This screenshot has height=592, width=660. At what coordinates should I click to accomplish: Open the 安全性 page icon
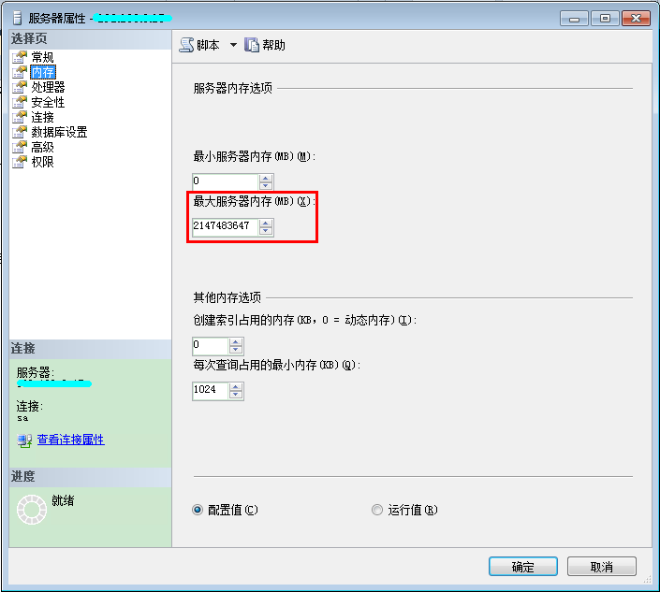tap(20, 102)
